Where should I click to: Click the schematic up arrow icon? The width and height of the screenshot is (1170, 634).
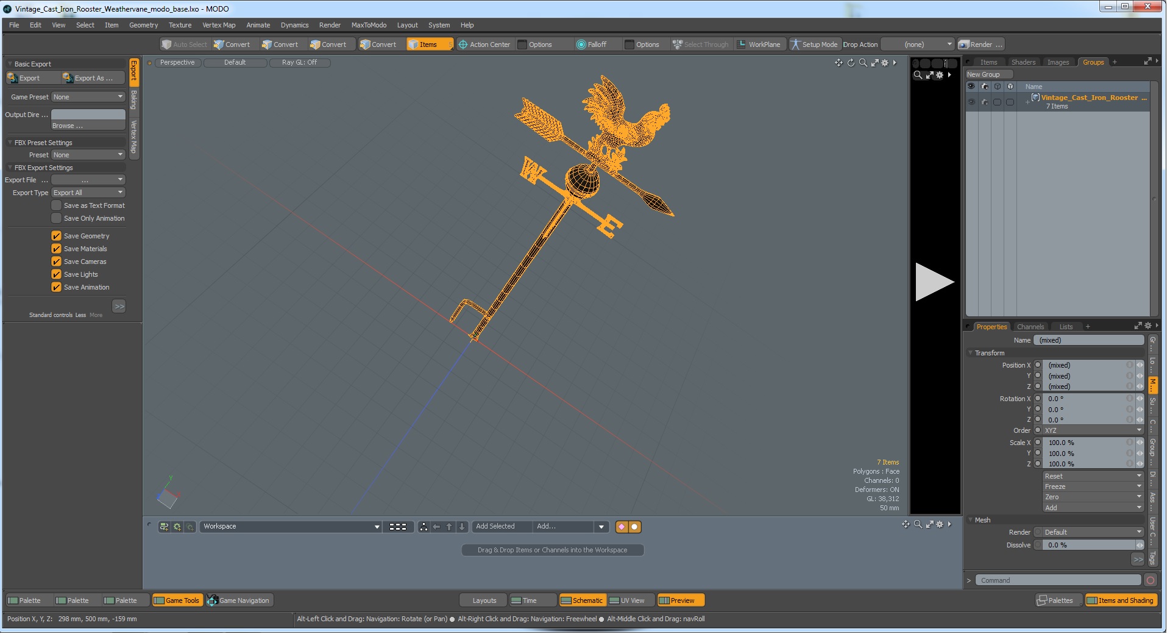[x=449, y=527]
